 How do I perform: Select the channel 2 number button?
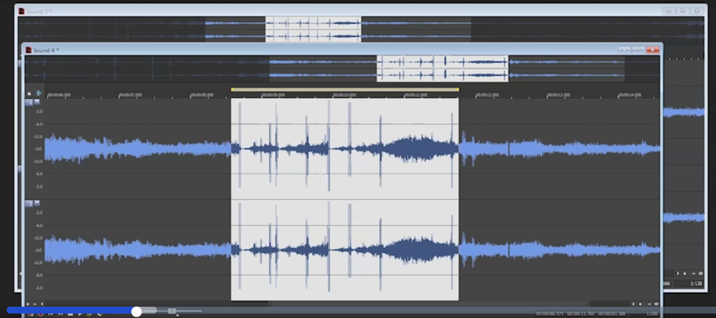coord(29,203)
